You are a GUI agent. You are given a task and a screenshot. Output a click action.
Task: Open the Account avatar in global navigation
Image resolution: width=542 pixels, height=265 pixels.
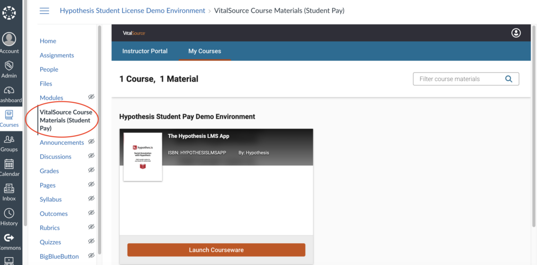[x=9, y=39]
